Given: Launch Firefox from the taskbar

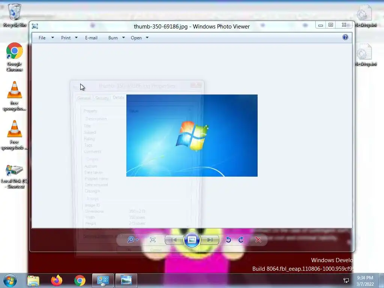Looking at the screenshot, I should coord(57,280).
